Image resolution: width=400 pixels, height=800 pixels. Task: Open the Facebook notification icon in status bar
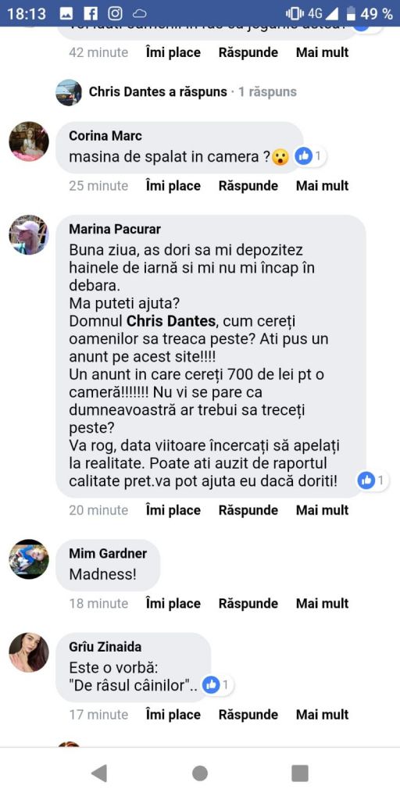point(91,14)
